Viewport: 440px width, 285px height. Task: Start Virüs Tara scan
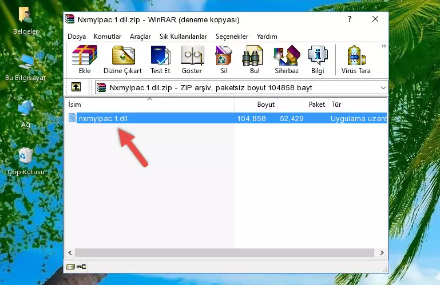[x=356, y=60]
